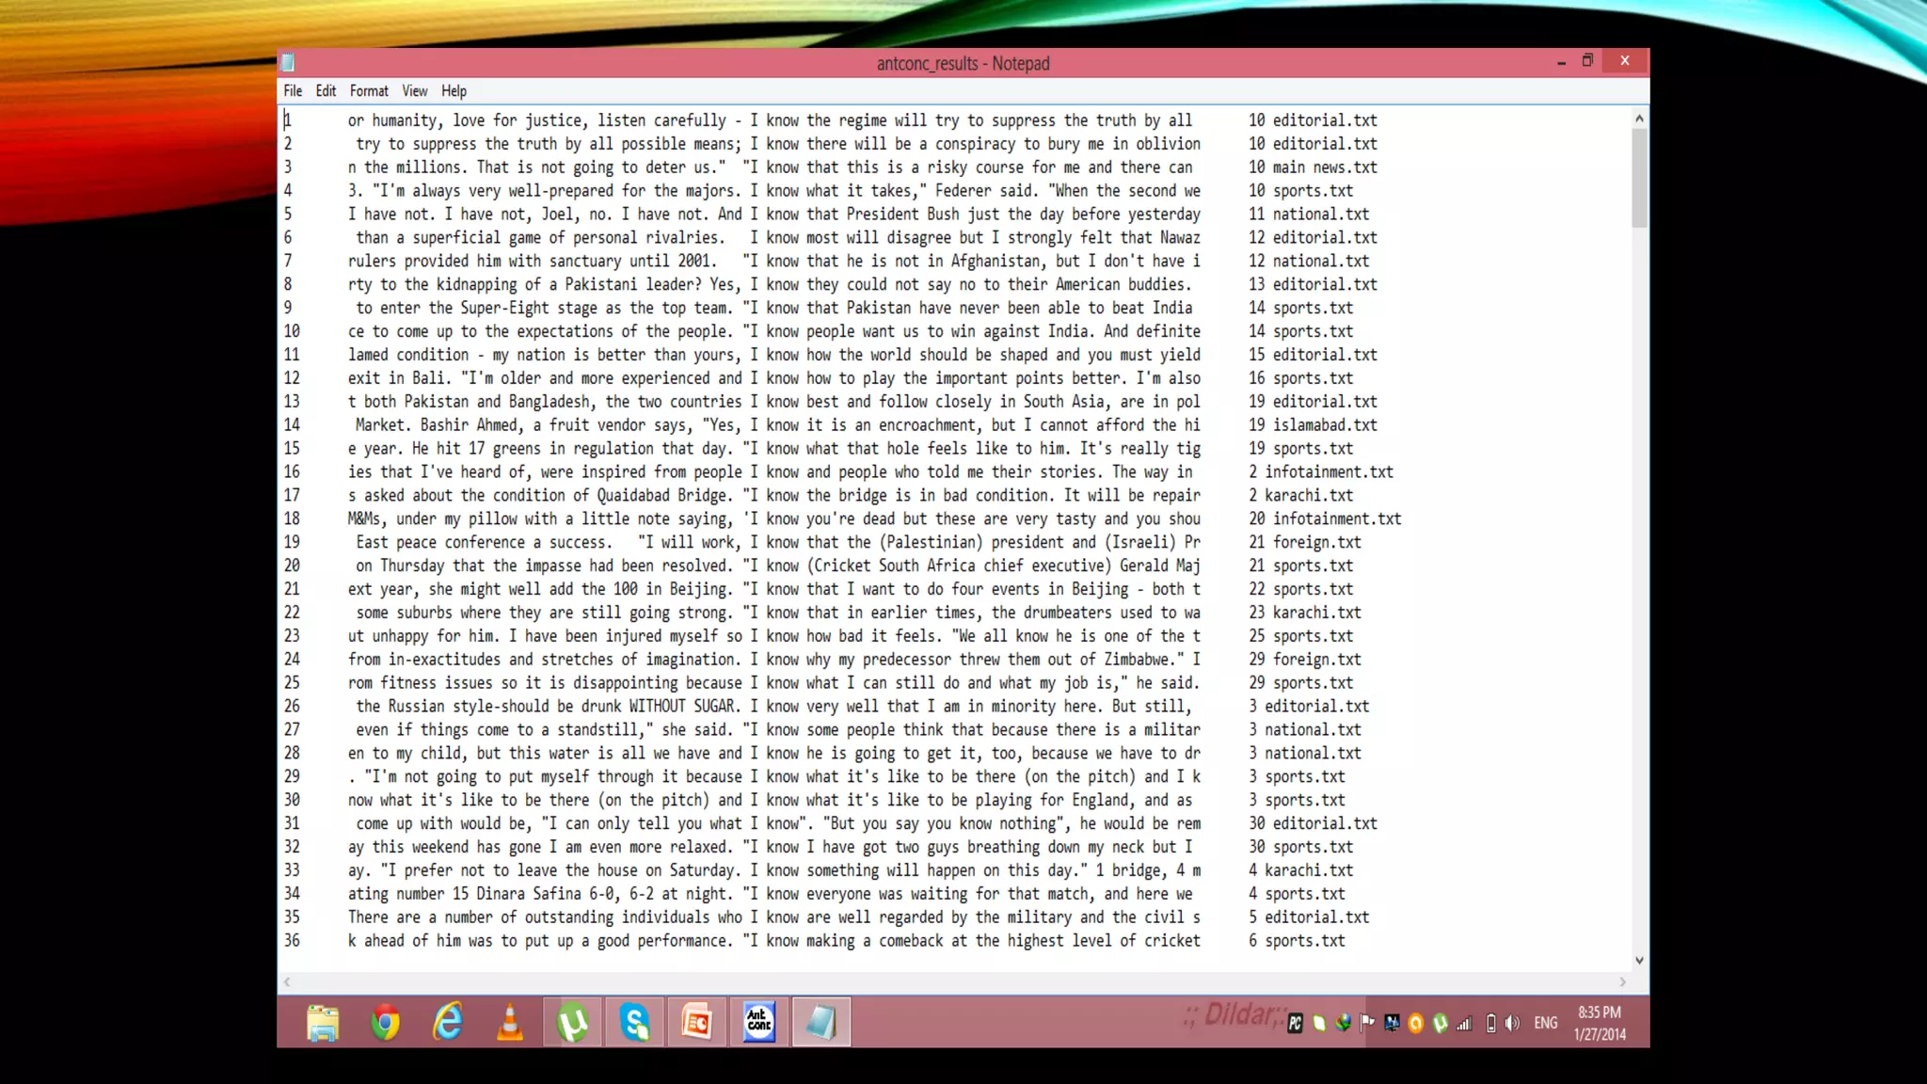Open Skype from the taskbar

coord(635,1023)
